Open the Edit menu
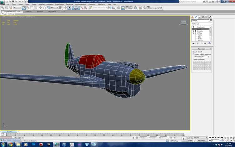235x147 pixels. tap(8, 4)
